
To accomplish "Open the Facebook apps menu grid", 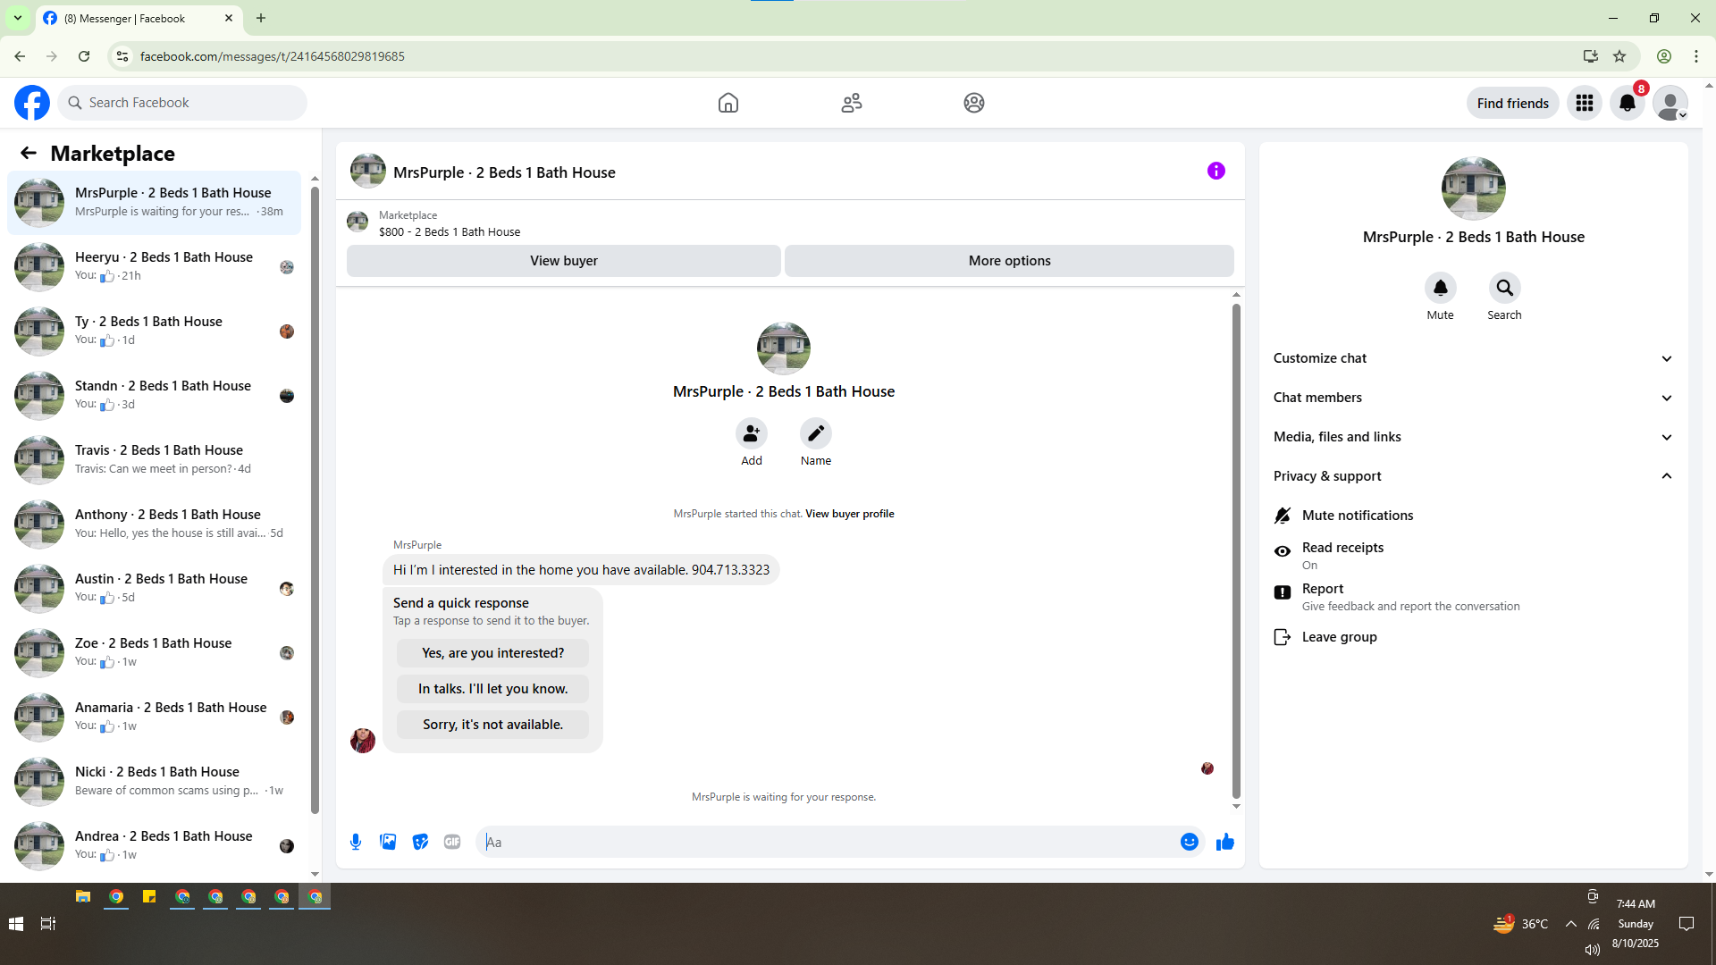I will [x=1585, y=103].
